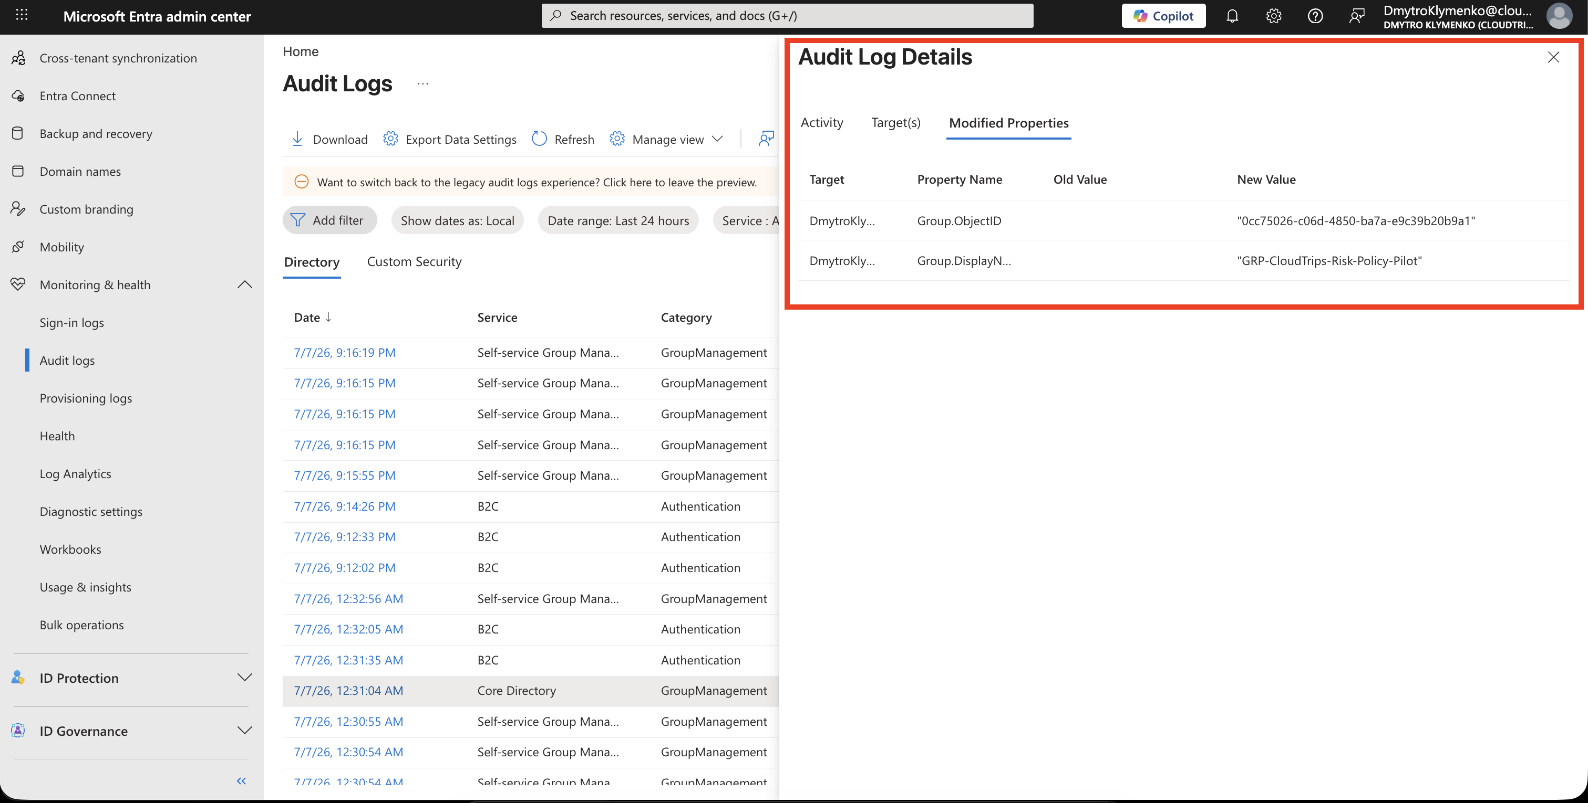The image size is (1588, 803).
Task: Collapse the Monitoring & health section
Action: pos(245,284)
